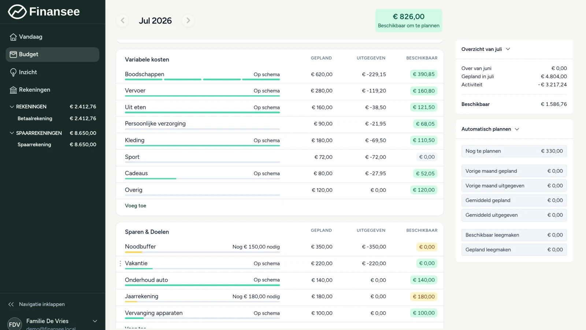This screenshot has width=586, height=330.
Task: Open Rekeningen bank icon
Action: coord(13,90)
